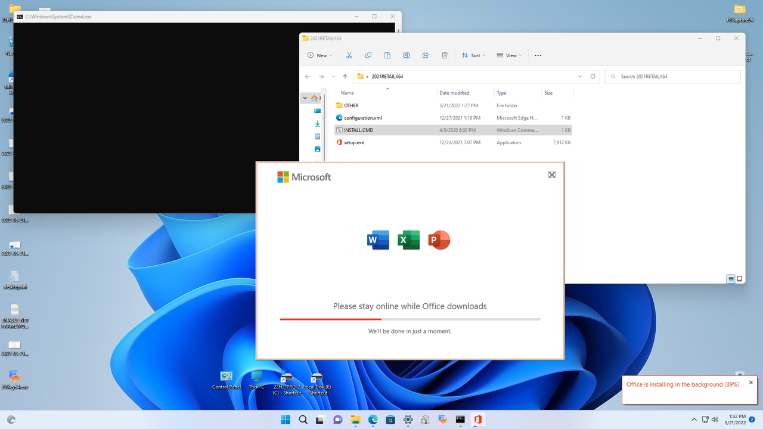Go up one folder level in Explorer
The image size is (763, 429).
coord(345,76)
